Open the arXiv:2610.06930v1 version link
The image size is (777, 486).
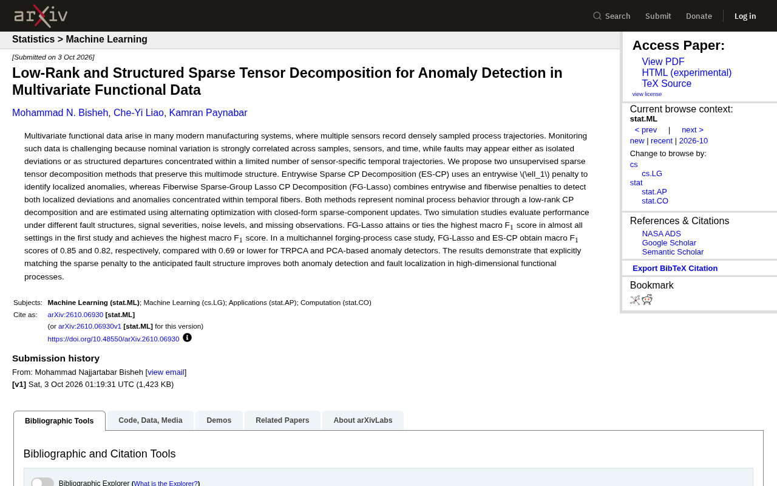tap(90, 326)
